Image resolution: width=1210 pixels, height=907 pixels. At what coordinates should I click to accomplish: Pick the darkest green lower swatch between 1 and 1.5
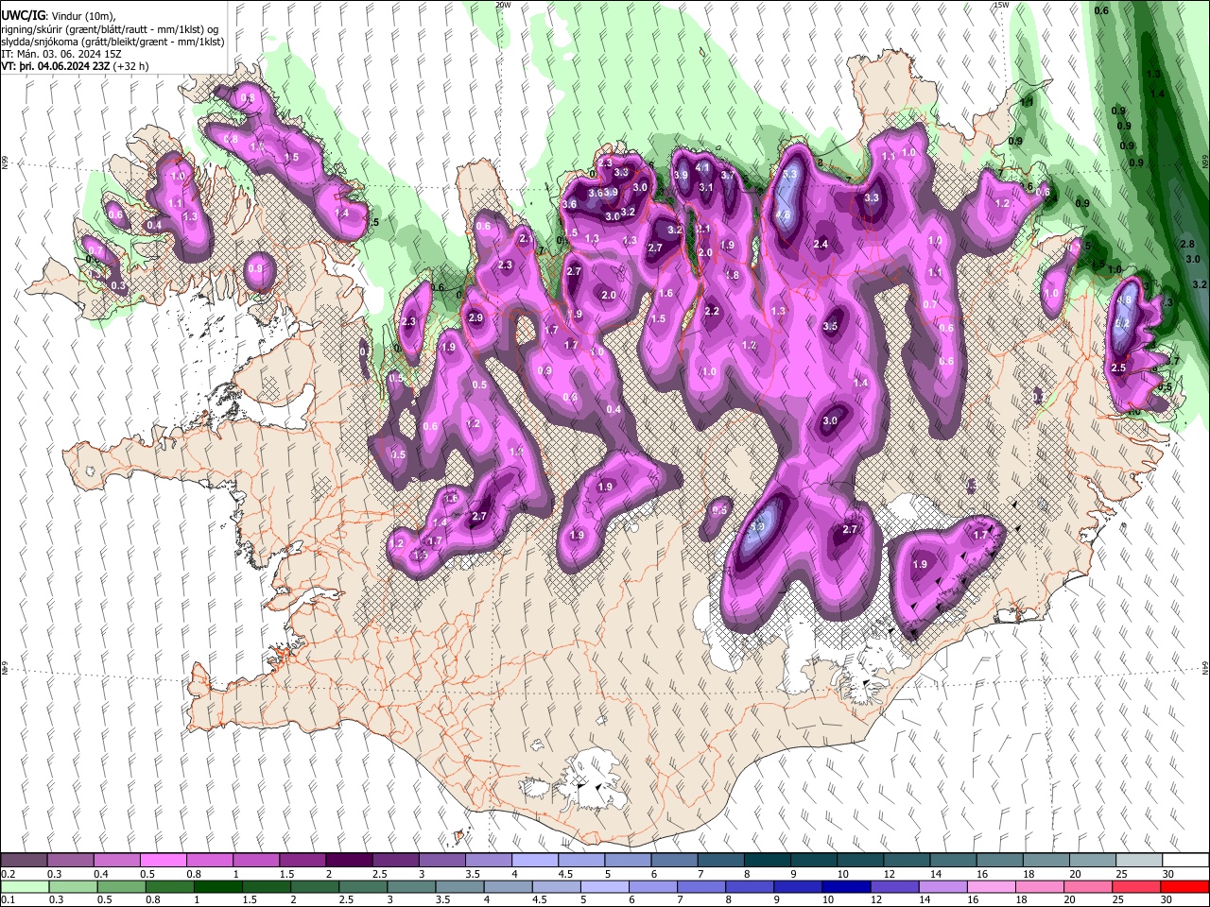[218, 887]
